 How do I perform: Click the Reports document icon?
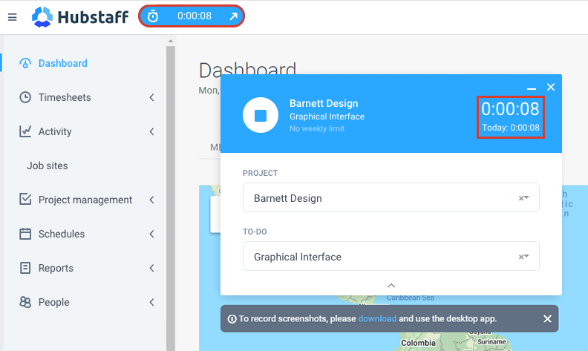[x=25, y=268]
